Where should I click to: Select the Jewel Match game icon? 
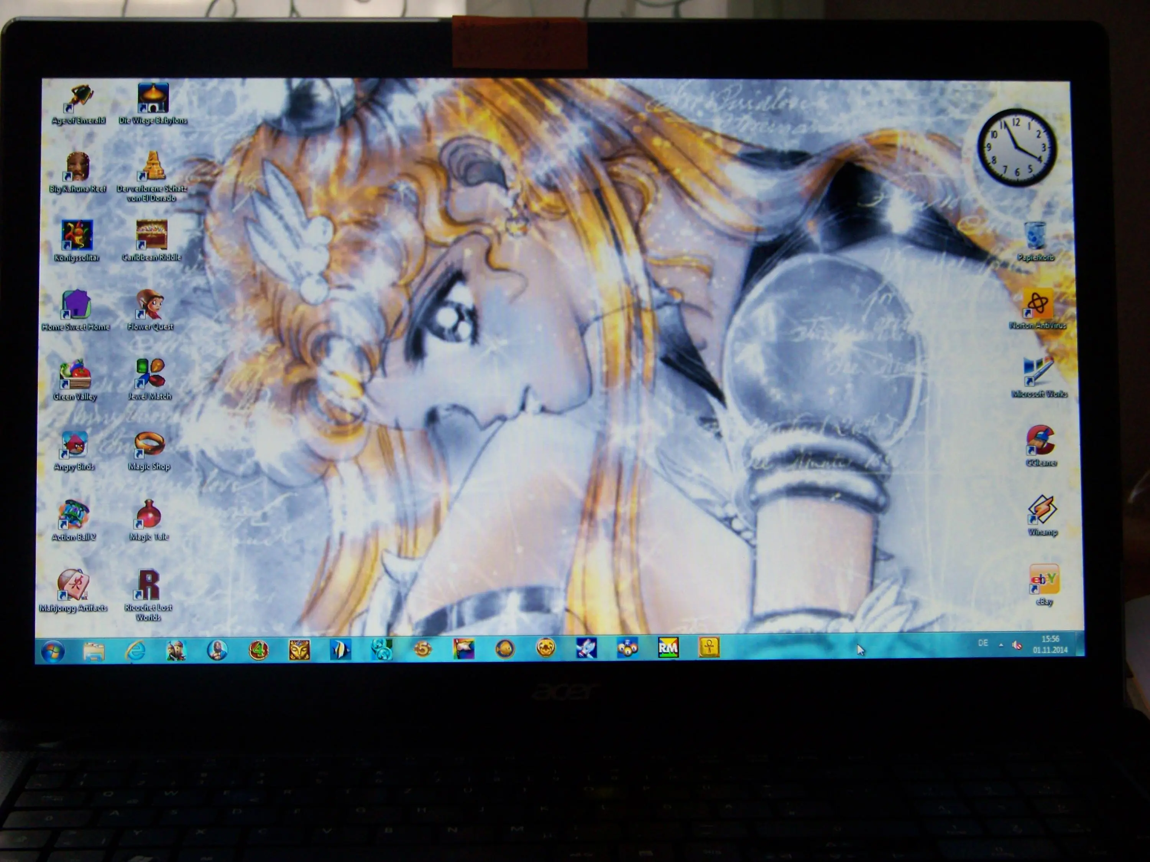click(x=150, y=374)
